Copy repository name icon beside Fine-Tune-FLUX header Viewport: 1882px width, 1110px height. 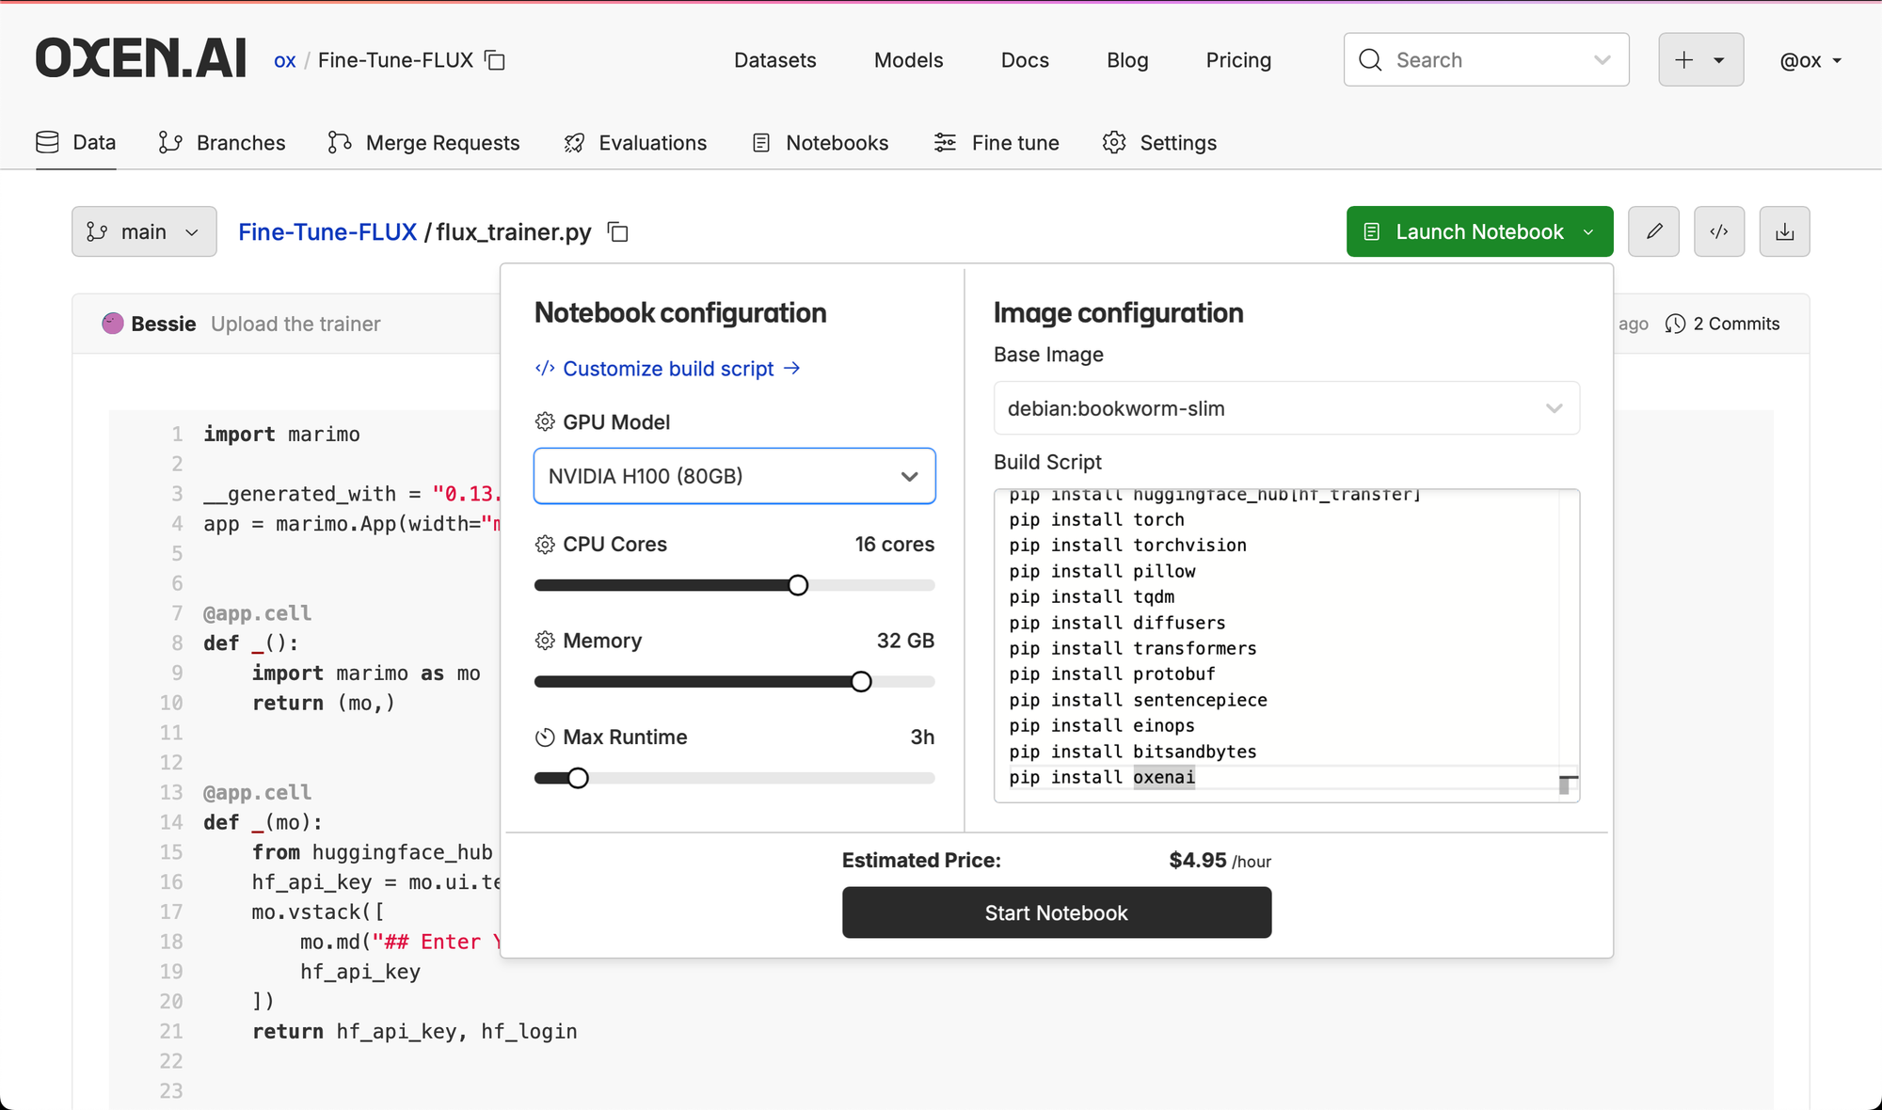(495, 60)
